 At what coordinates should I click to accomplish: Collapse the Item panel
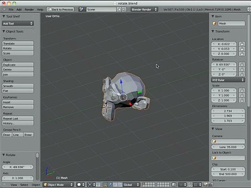213,16
